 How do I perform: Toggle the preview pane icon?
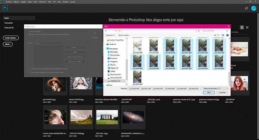[x=223, y=35]
